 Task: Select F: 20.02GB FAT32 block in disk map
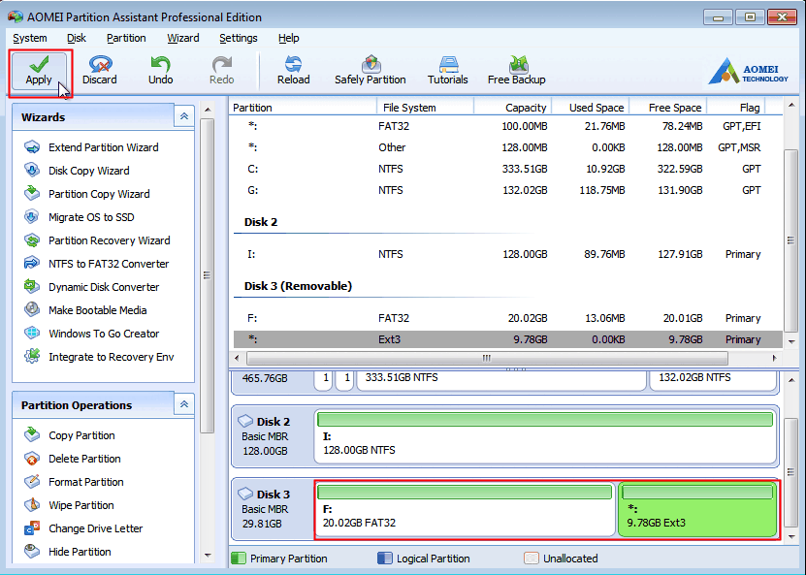pyautogui.click(x=465, y=509)
